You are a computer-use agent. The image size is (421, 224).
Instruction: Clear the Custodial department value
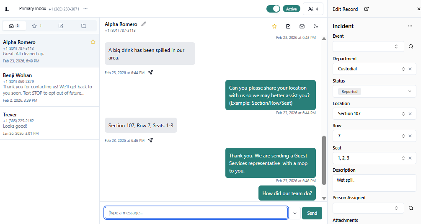pyautogui.click(x=410, y=69)
